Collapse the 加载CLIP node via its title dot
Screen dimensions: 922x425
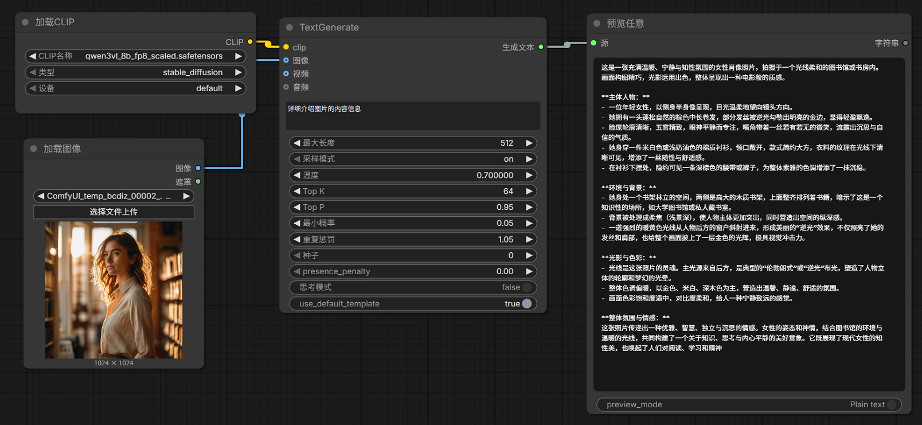click(25, 22)
